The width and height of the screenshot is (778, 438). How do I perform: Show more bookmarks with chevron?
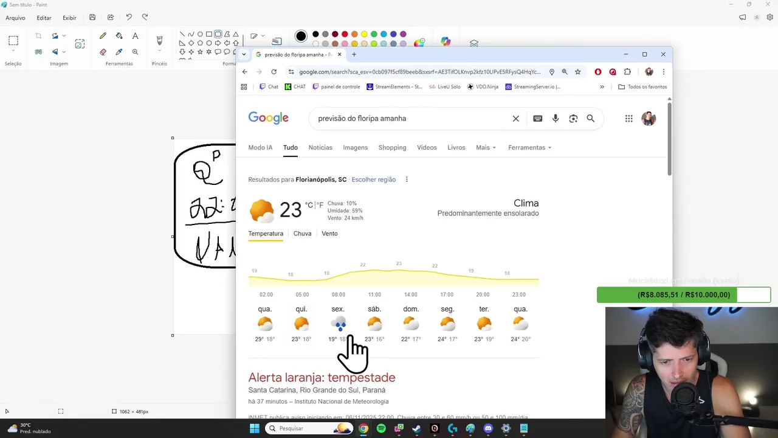(602, 87)
